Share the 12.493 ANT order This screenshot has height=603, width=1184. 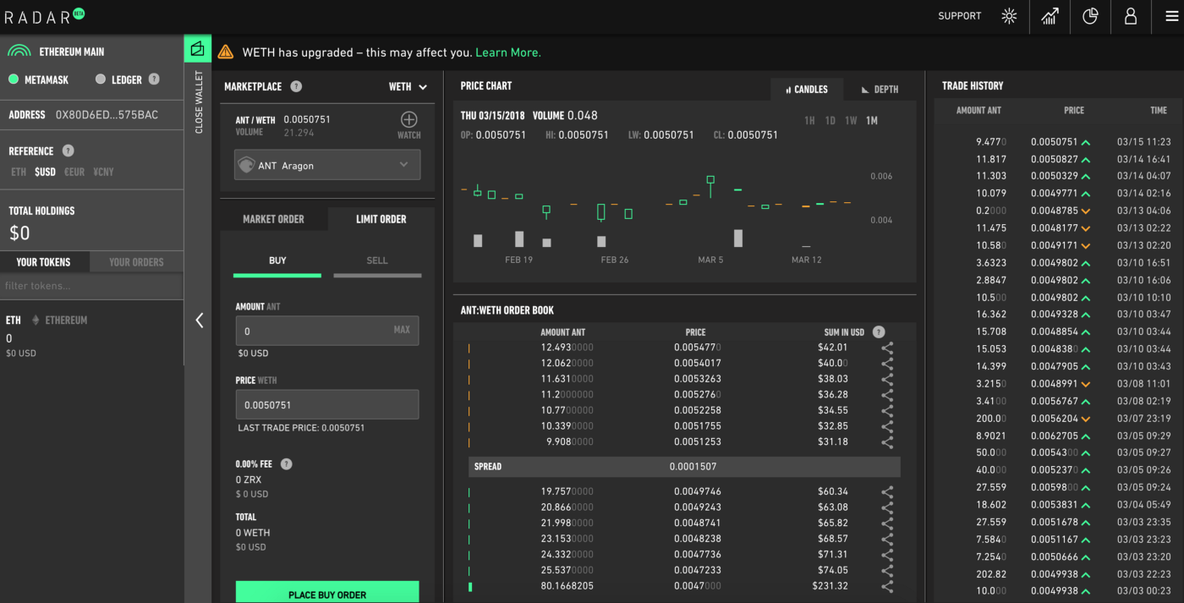887,348
